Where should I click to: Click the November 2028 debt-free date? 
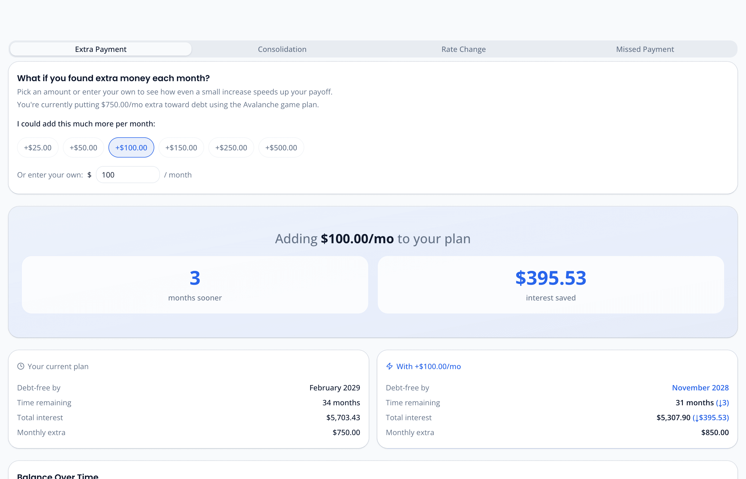coord(700,387)
